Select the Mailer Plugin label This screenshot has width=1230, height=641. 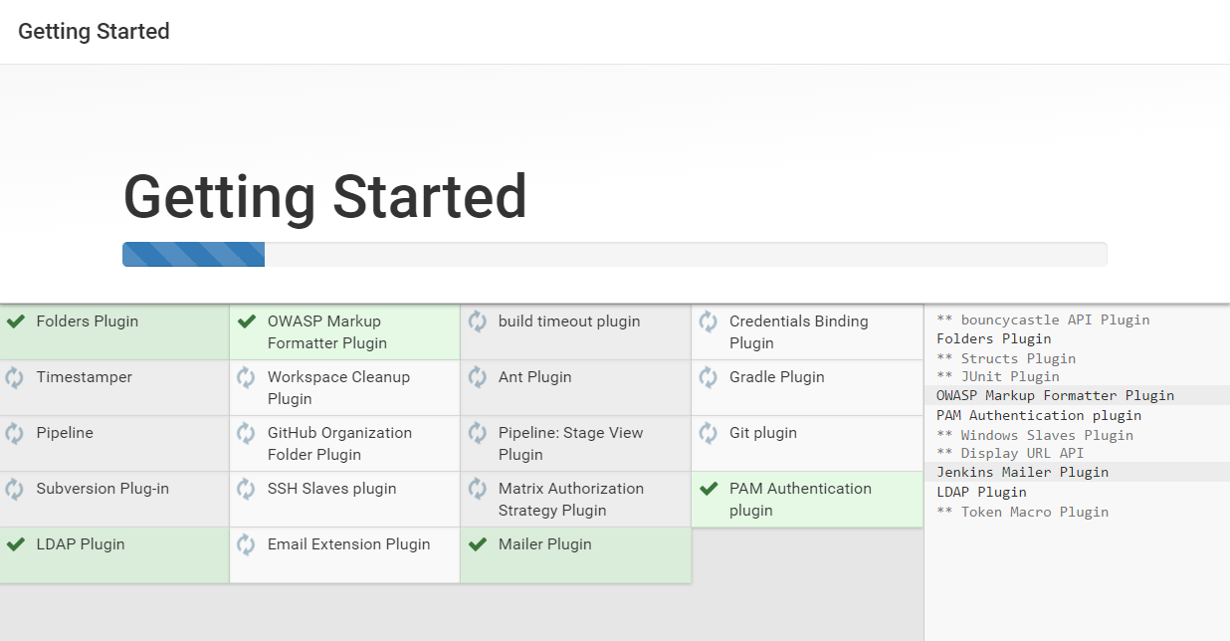(x=545, y=544)
